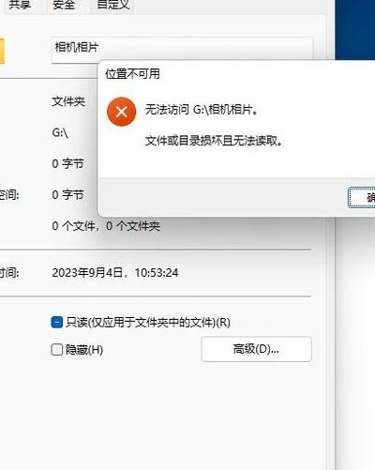
Task: Toggle the 只读 checkbox
Action: point(56,322)
